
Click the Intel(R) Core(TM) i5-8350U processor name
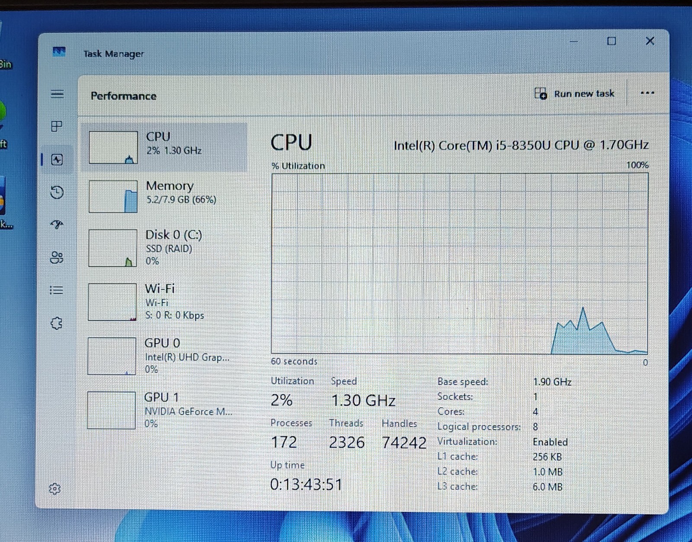pos(521,145)
